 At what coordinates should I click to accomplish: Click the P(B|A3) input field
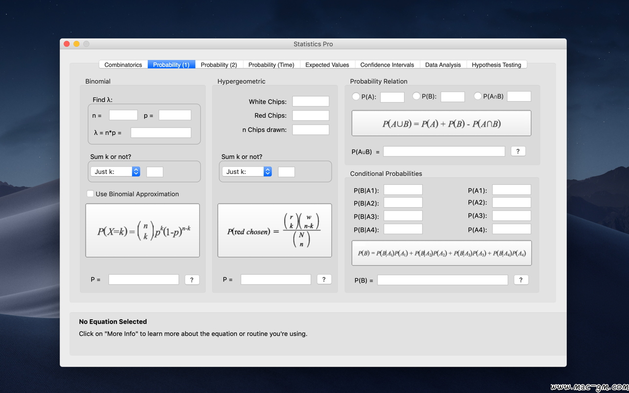coord(403,216)
